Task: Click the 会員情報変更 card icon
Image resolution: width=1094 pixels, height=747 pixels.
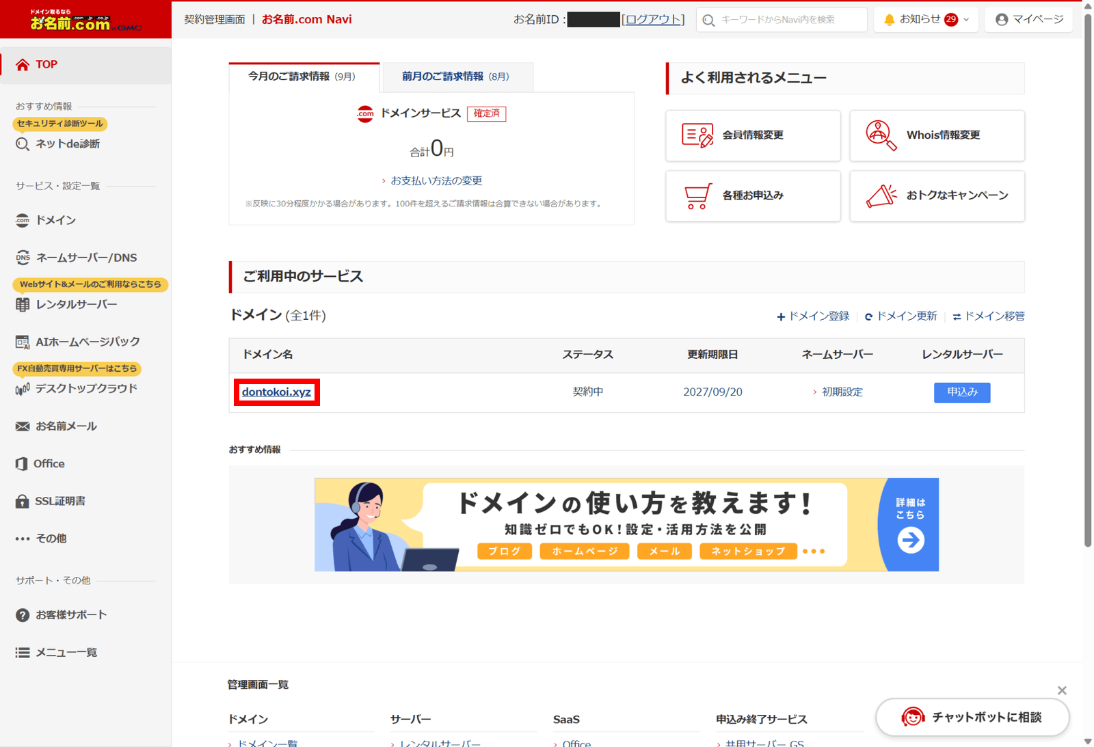Action: pyautogui.click(x=697, y=135)
